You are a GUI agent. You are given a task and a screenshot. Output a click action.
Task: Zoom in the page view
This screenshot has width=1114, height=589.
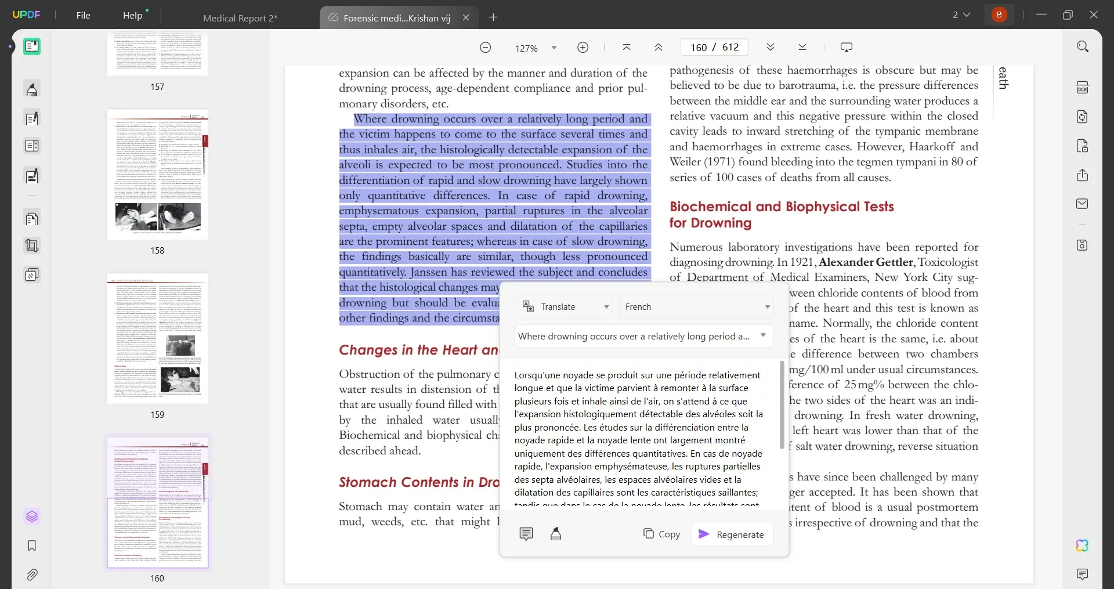point(583,48)
